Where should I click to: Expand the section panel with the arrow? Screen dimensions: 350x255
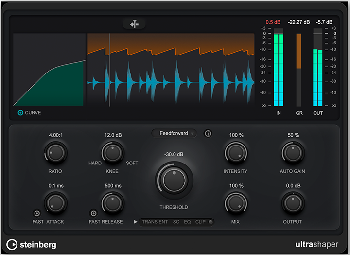136,222
